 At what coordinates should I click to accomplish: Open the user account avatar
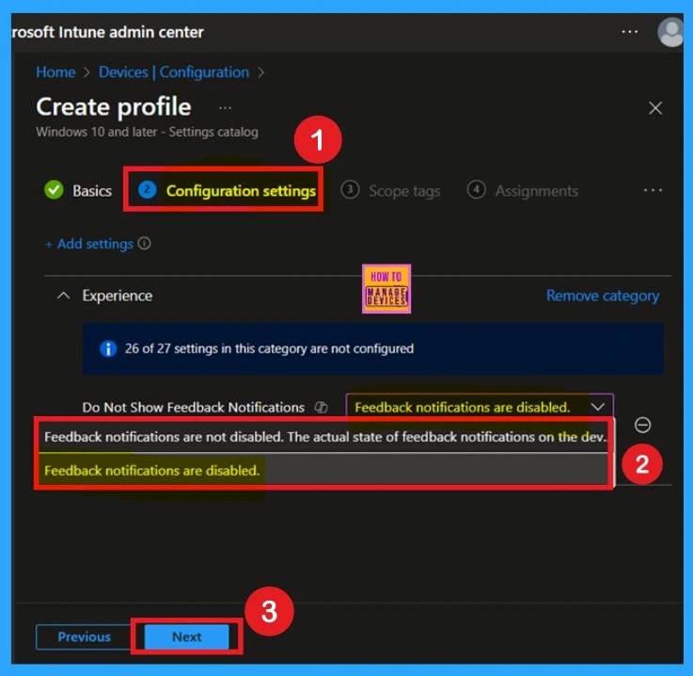(671, 32)
